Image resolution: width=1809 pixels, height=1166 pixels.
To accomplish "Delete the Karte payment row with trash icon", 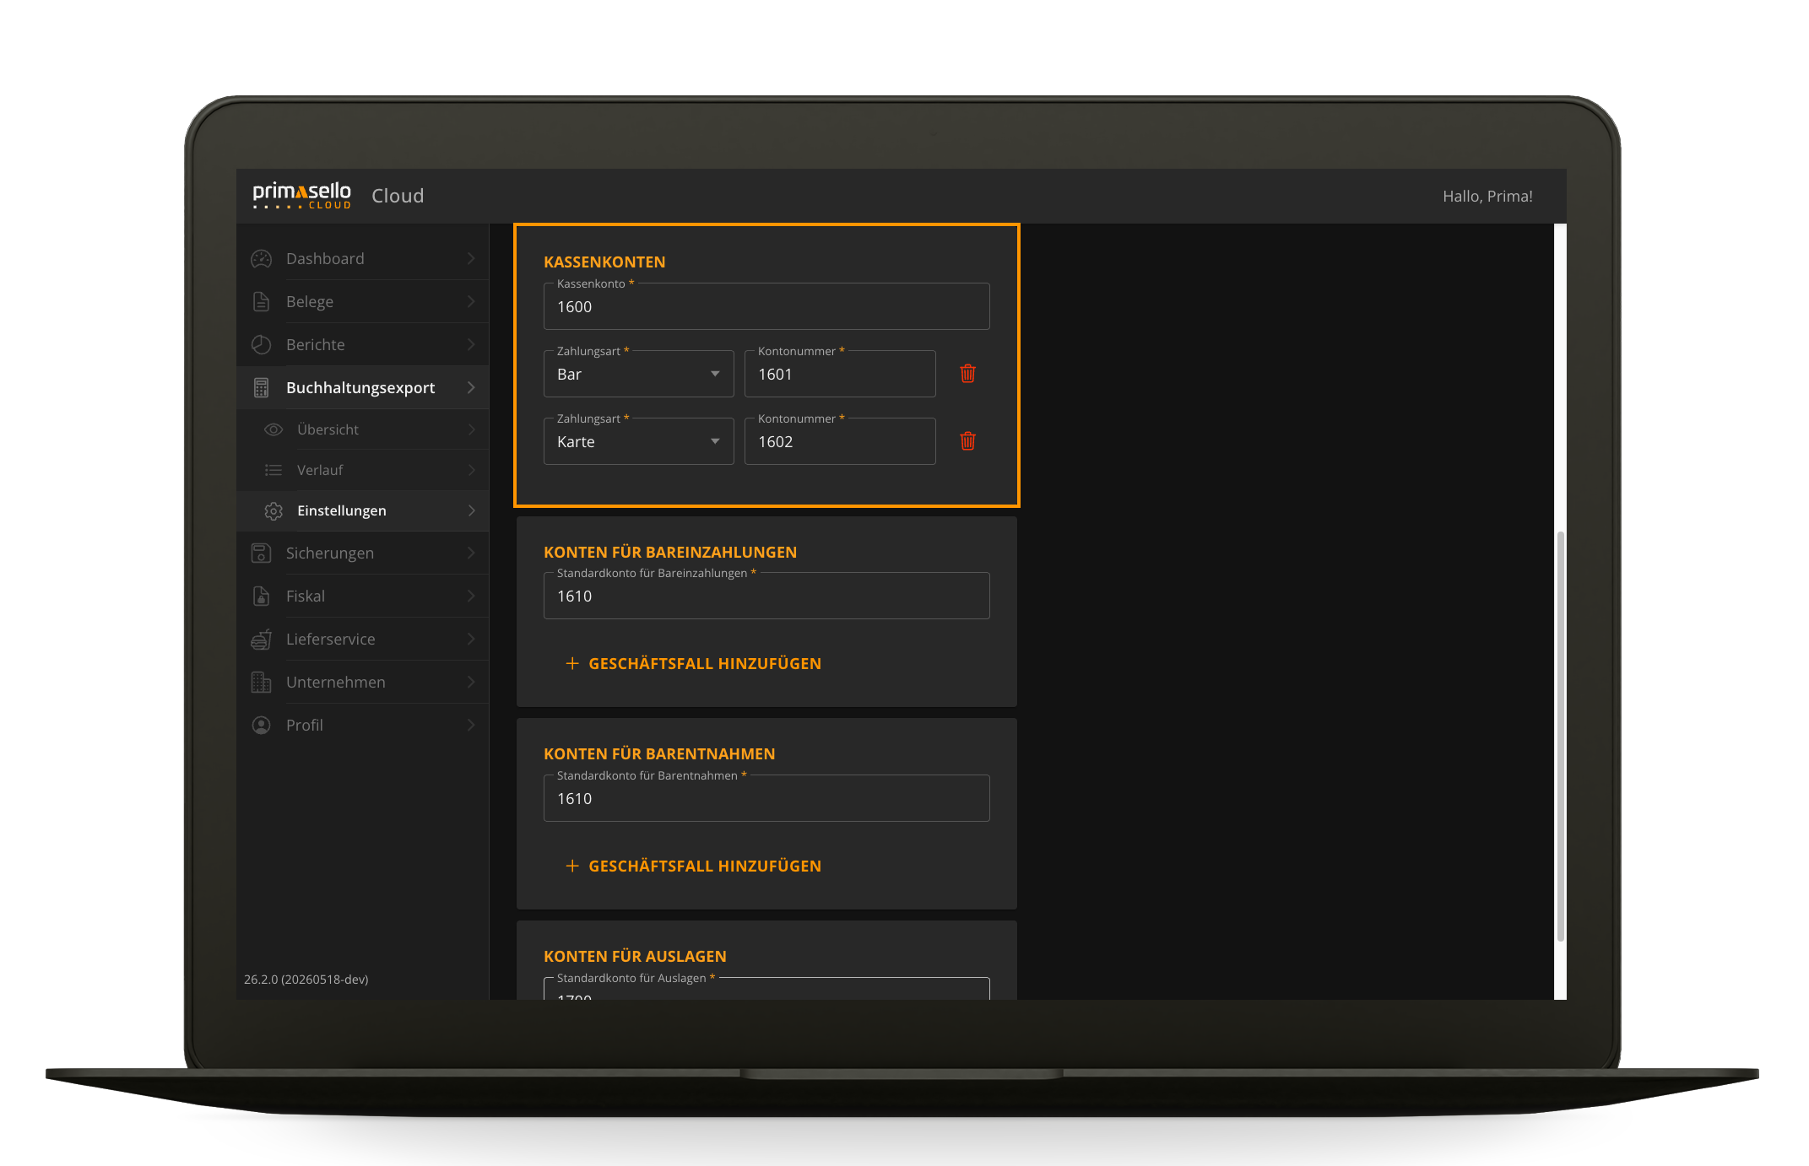I will click(x=968, y=441).
